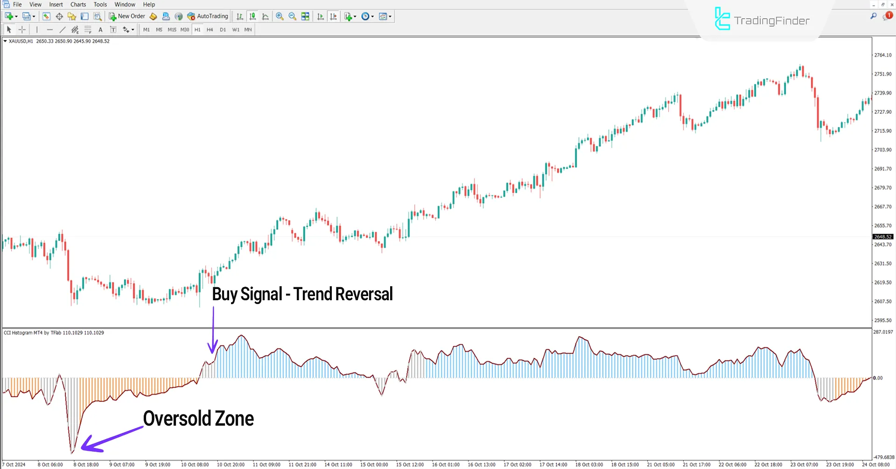This screenshot has width=896, height=469.
Task: Open the Market Watch panel icon
Action: (x=46, y=16)
